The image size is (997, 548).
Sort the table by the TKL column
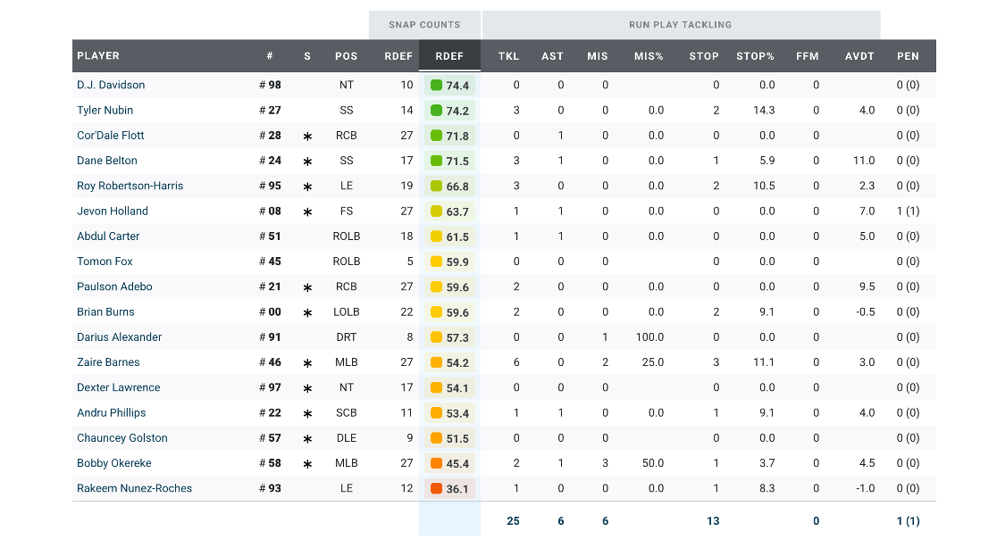click(x=508, y=56)
